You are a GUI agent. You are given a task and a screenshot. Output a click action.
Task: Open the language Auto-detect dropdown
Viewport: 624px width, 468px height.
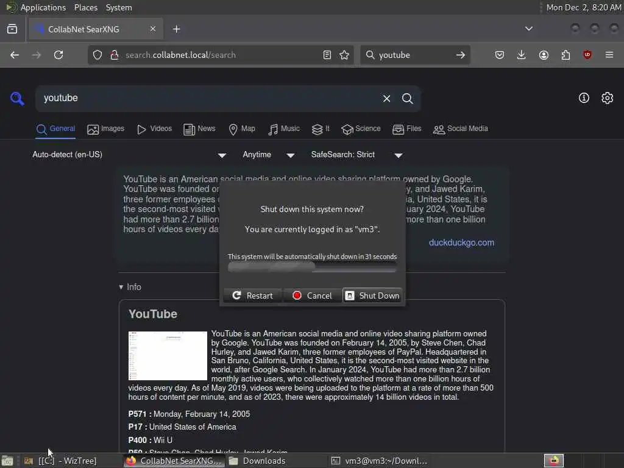click(129, 155)
